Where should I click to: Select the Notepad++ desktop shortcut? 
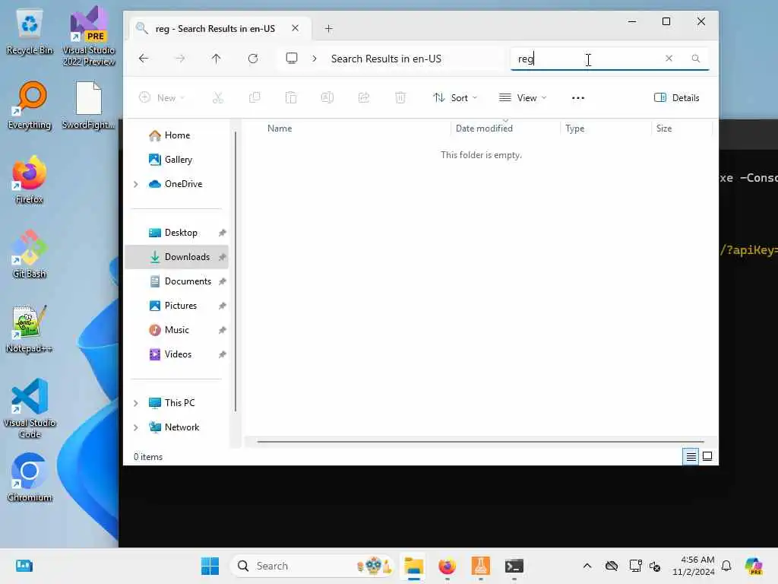pos(30,328)
